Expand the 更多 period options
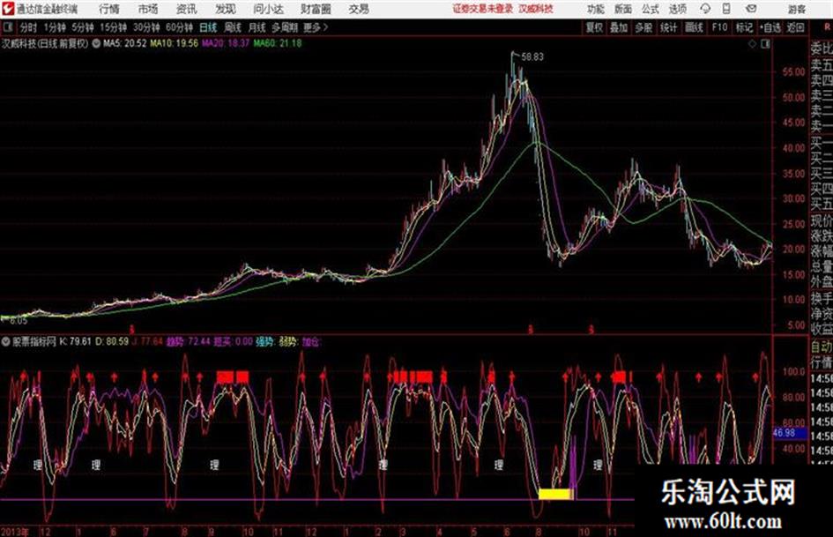The image size is (833, 537). click(316, 27)
